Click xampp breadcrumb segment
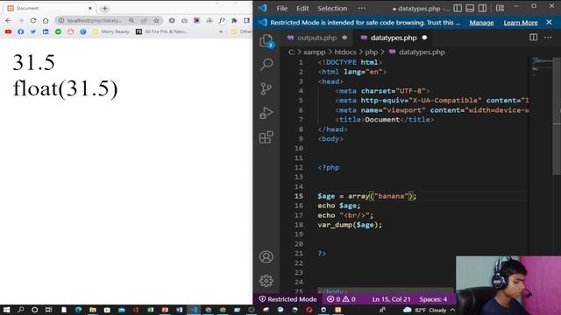This screenshot has height=315, width=561. [x=314, y=52]
